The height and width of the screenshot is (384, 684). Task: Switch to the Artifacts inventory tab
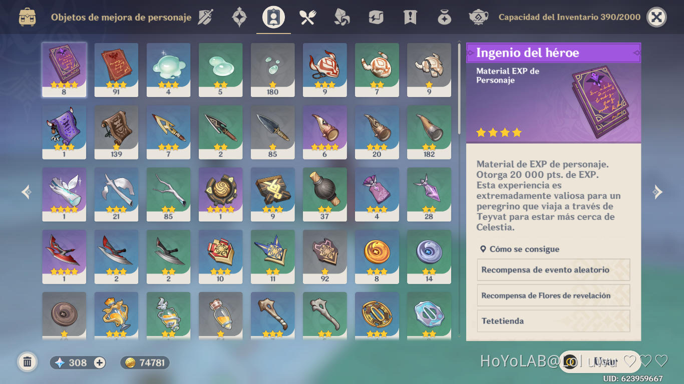[x=239, y=17]
